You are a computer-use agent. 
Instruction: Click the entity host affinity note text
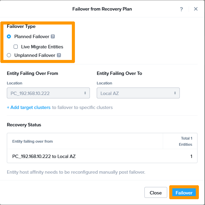76,172
